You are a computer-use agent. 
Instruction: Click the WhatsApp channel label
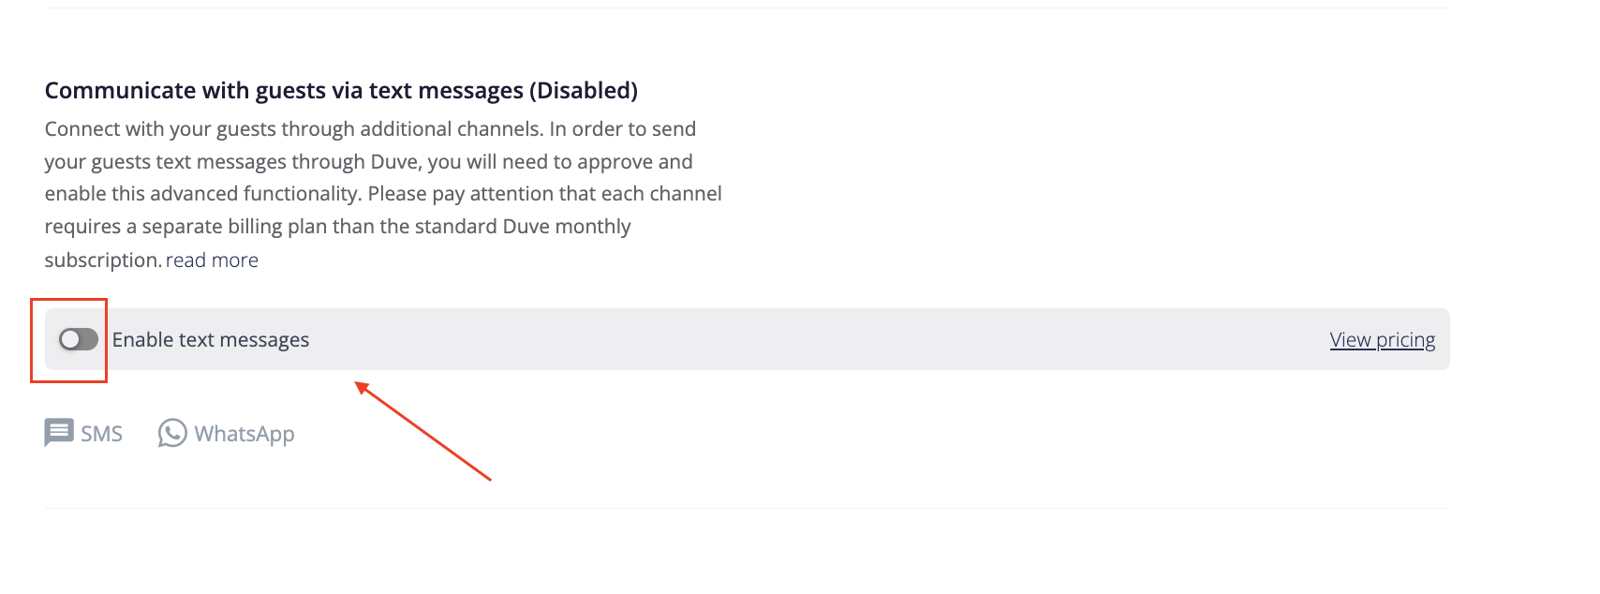[x=244, y=434]
